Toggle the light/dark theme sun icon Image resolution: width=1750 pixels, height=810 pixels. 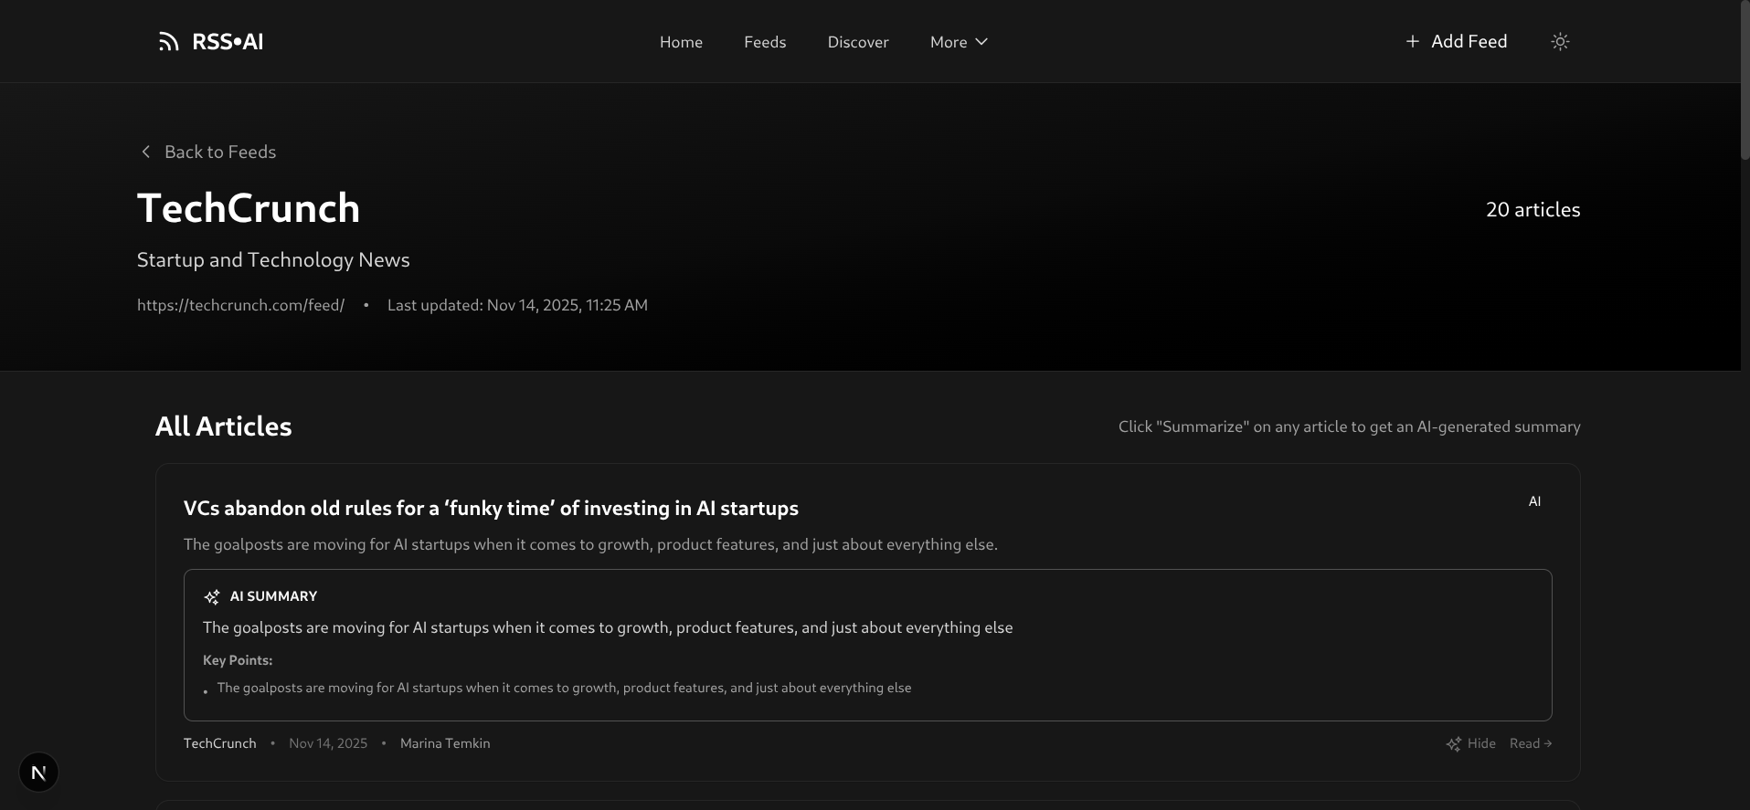(x=1560, y=41)
